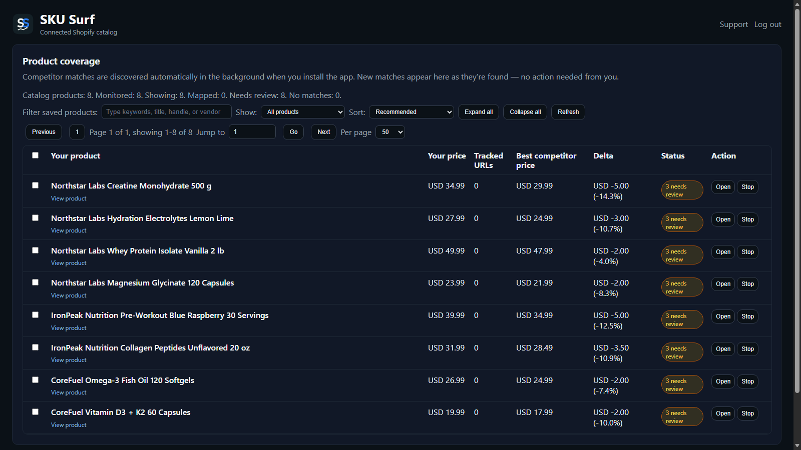Click the needs review badge for Collagen Peptides

(x=682, y=352)
